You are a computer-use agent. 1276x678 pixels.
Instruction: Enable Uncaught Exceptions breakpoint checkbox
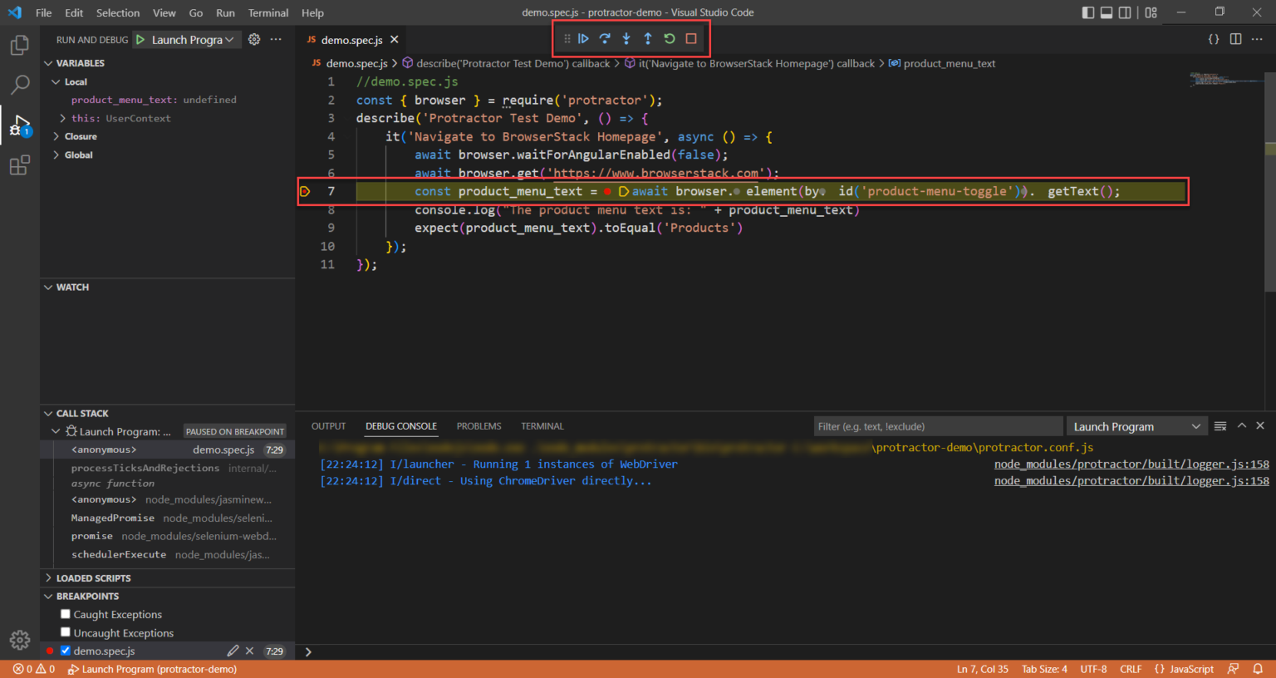coord(66,632)
